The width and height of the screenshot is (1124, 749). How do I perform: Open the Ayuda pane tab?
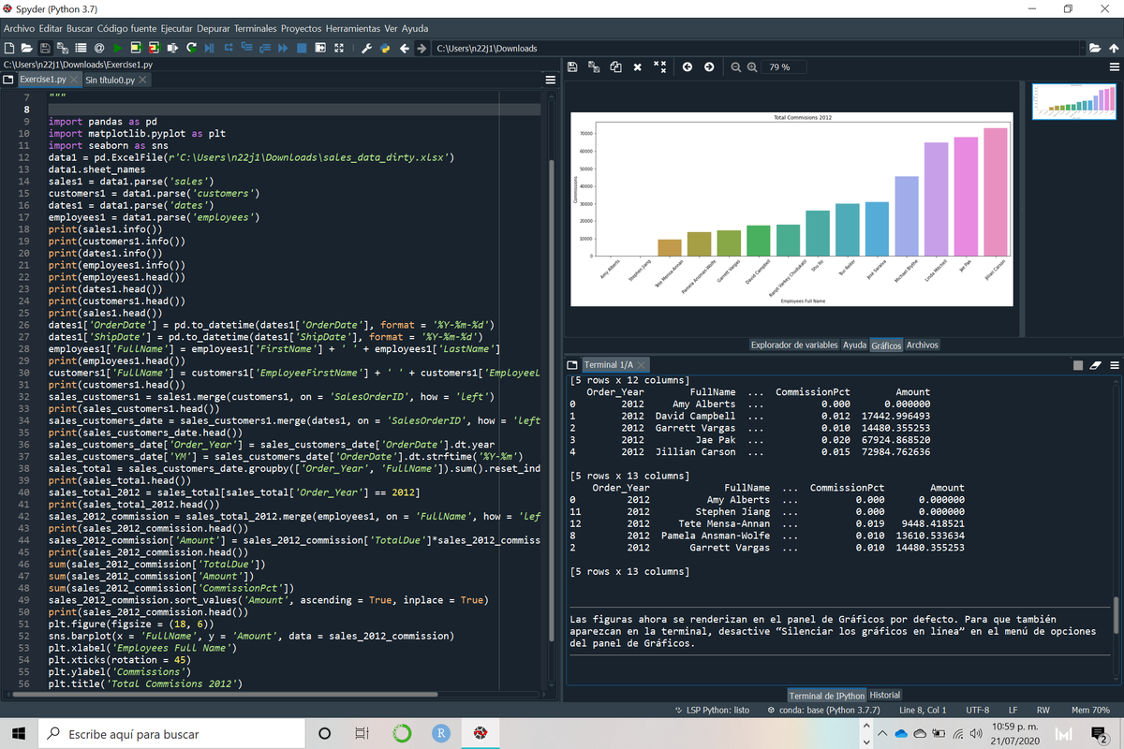(854, 345)
